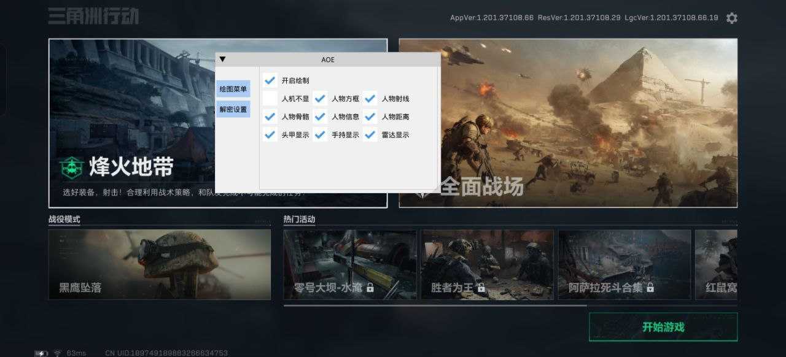Open the 黑鹰坠落 campaign thumbnail
The width and height of the screenshot is (786, 357).
tap(160, 264)
